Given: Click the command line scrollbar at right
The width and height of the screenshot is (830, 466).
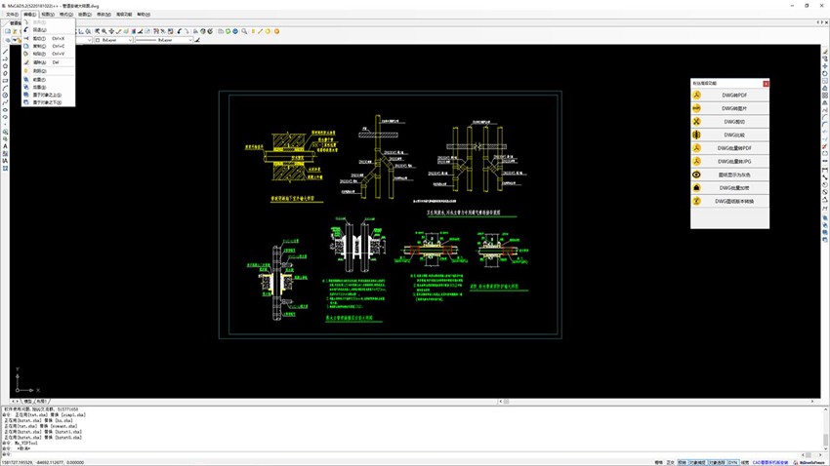Looking at the screenshot, I should [x=826, y=428].
